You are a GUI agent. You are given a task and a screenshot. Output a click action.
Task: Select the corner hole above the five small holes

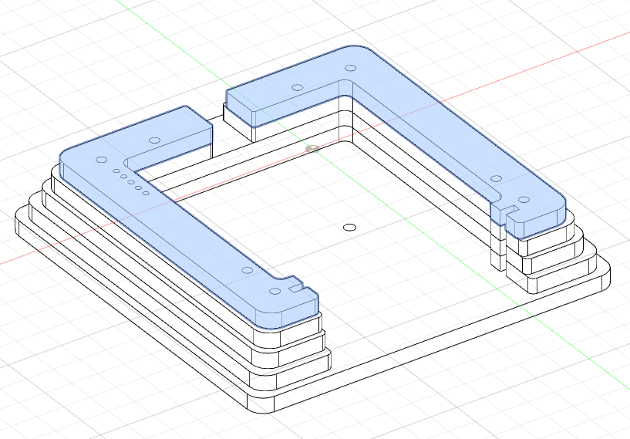point(99,160)
